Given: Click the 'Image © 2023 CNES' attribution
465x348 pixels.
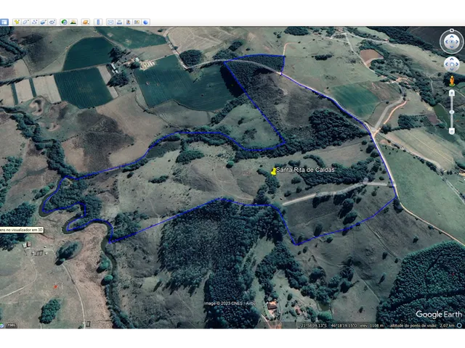Looking at the screenshot, I should coord(230,303).
